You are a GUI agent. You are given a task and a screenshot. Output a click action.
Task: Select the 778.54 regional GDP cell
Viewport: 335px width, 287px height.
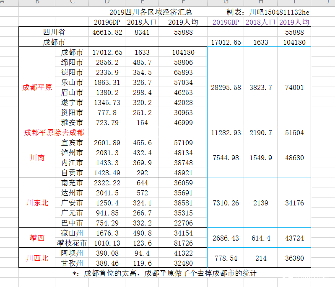[x=226, y=258]
